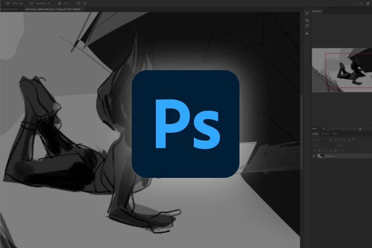Switch to the Layer 150.jpg document tab

tap(53, 9)
